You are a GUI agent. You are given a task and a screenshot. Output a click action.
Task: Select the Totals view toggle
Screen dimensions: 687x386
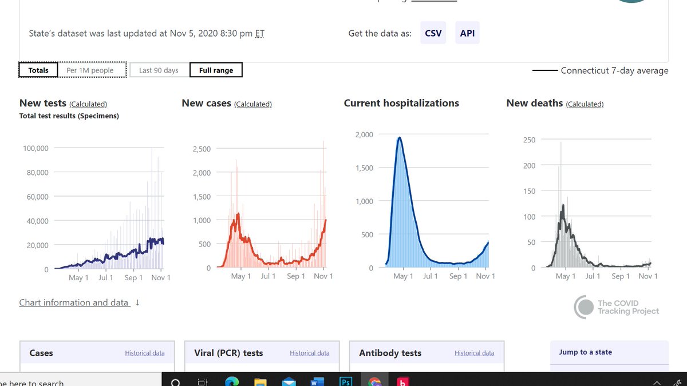pos(38,70)
